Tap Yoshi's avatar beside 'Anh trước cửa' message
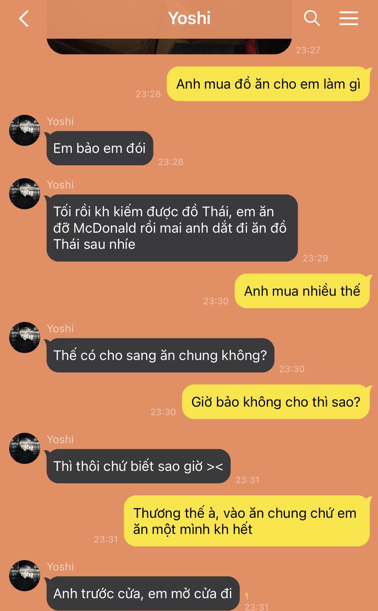 click(24, 576)
